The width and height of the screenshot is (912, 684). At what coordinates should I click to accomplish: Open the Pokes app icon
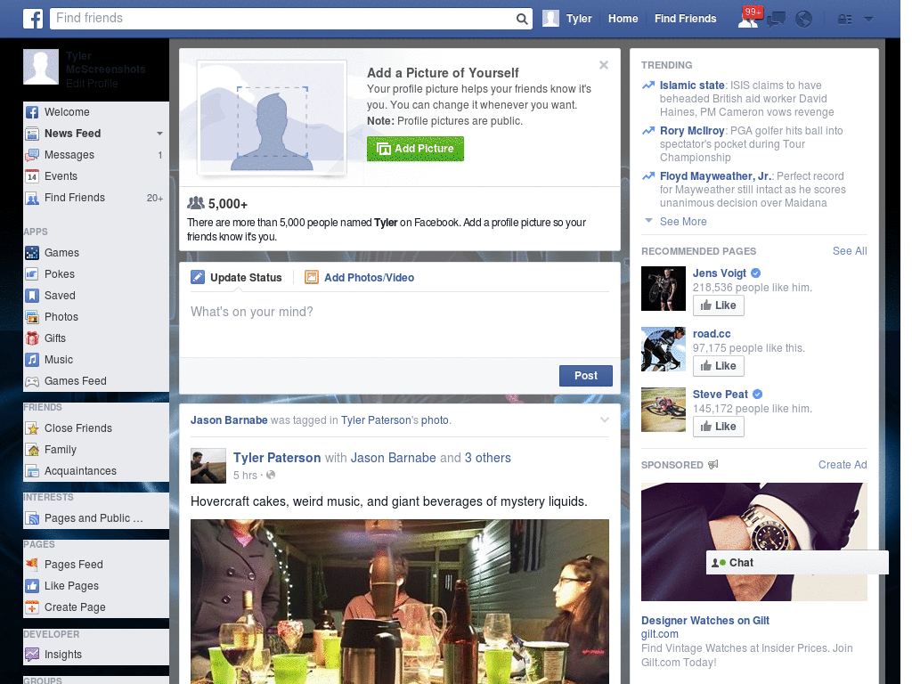(x=32, y=274)
